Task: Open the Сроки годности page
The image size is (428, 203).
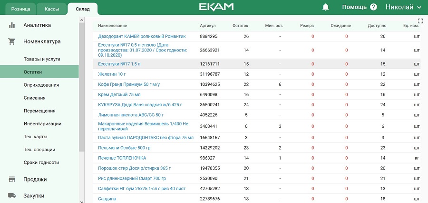Action: (x=41, y=162)
